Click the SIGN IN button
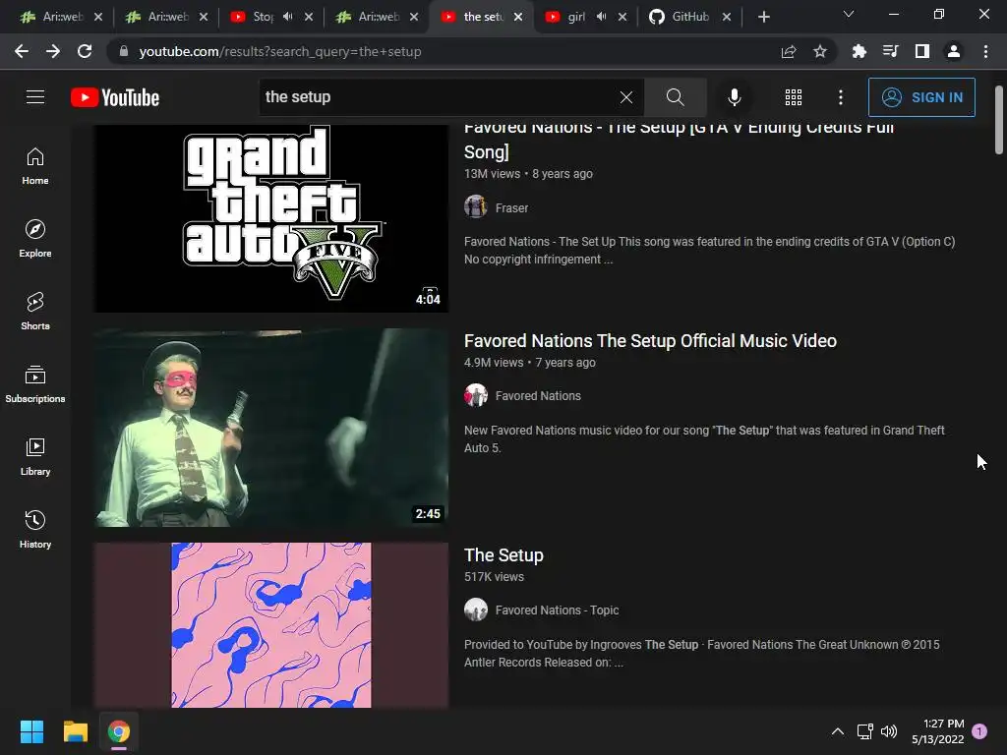The height and width of the screenshot is (755, 1007). pos(921,97)
